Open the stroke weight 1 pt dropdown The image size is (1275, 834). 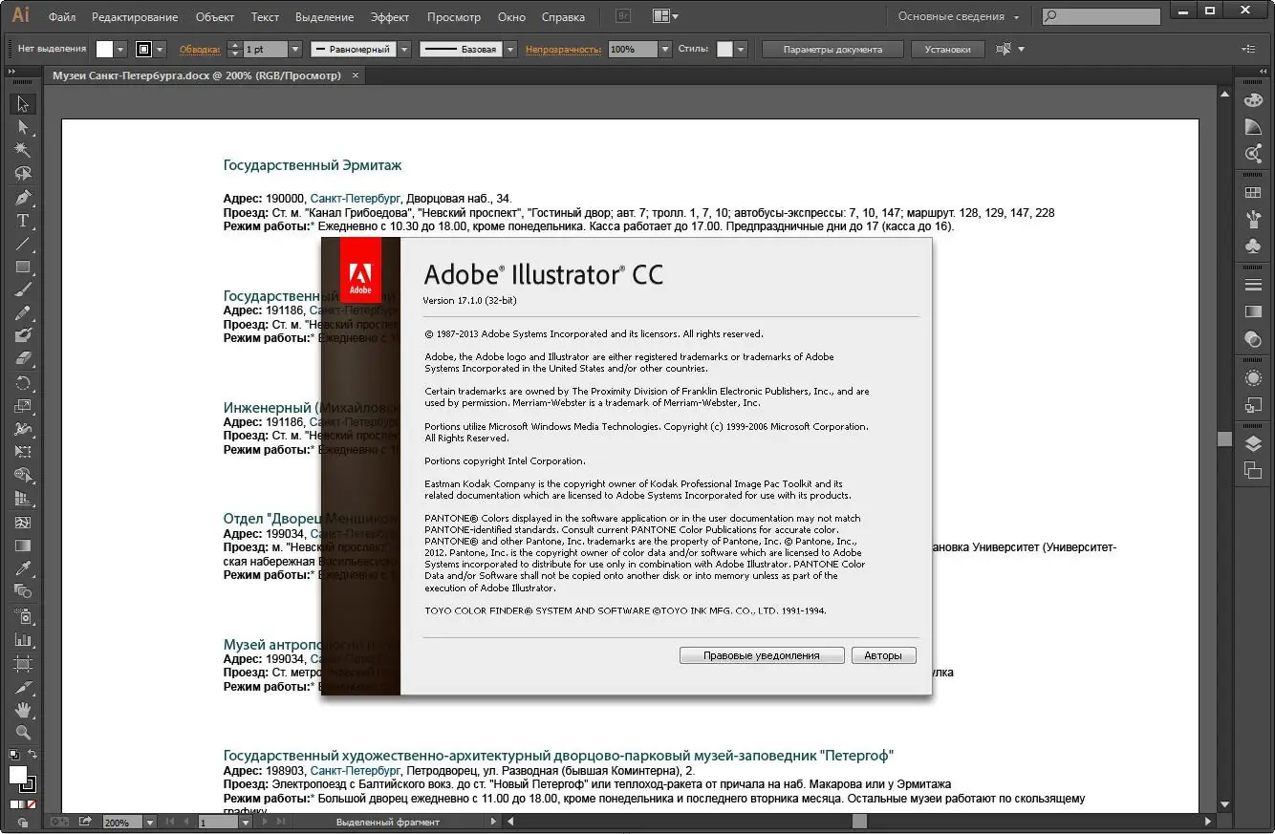click(294, 49)
